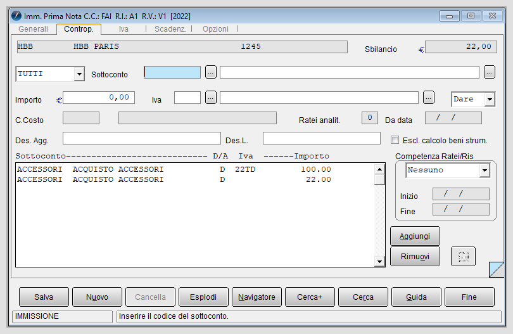Open Iva code lookup ellipsis button
This screenshot has width=513, height=334.
click(211, 98)
